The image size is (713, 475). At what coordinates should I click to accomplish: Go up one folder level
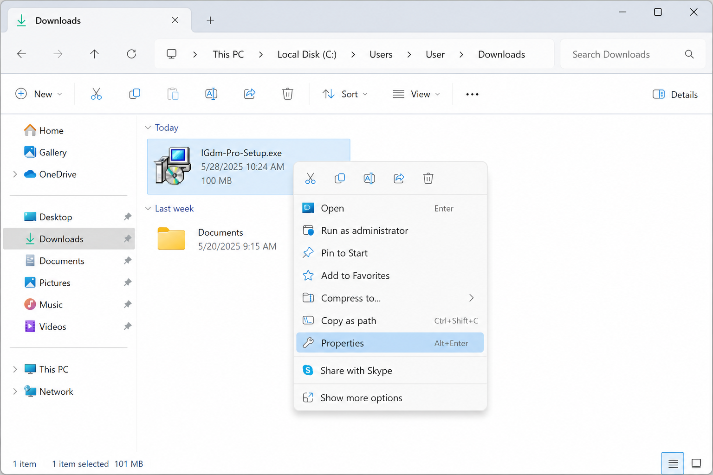point(94,54)
